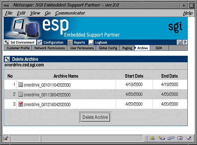Click the home icon in ESP toolbar

179,42
